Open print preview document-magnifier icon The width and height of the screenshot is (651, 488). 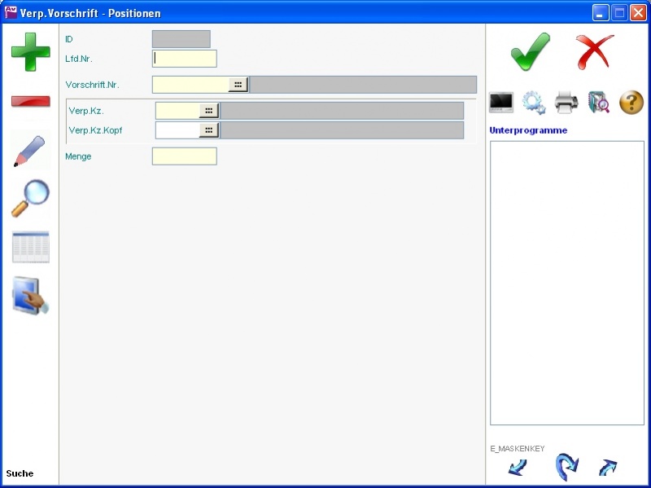[599, 103]
